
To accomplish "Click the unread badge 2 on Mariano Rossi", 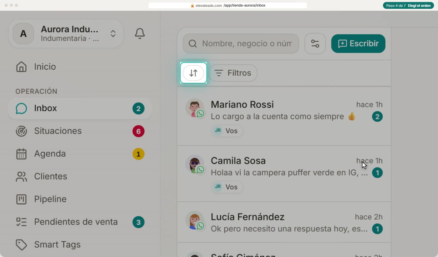I will [377, 117].
